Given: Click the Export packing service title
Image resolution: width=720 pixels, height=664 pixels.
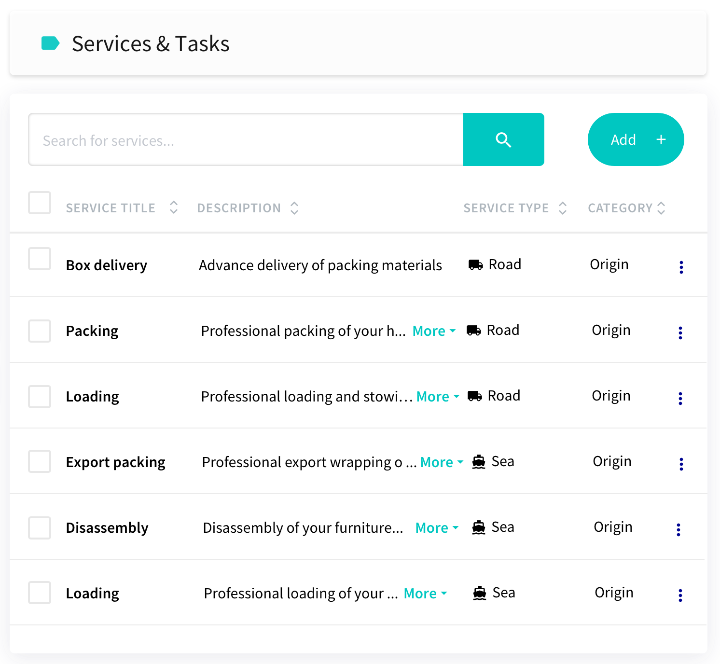Looking at the screenshot, I should 115,462.
